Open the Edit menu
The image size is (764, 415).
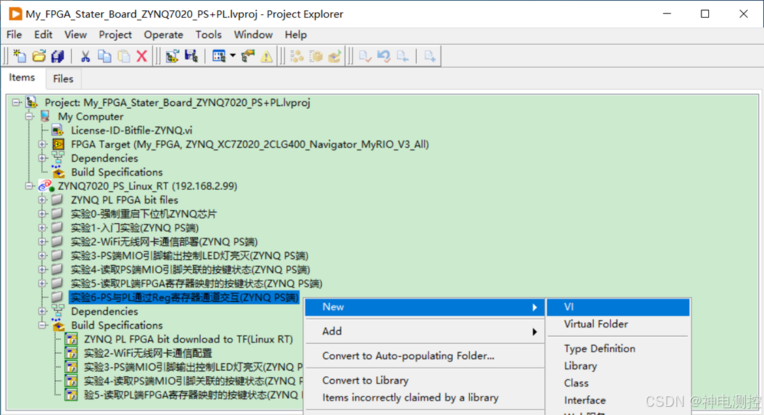coord(43,35)
